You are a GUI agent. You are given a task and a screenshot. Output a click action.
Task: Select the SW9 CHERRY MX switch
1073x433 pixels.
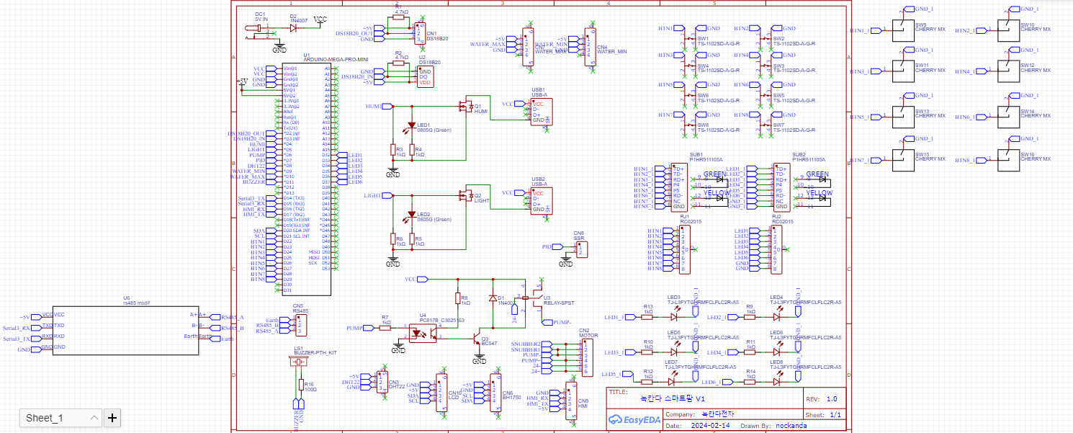point(902,31)
